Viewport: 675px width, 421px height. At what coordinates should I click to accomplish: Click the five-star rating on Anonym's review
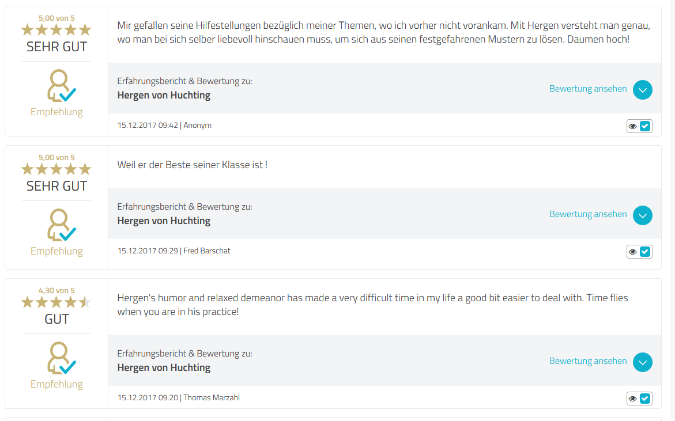pyautogui.click(x=56, y=29)
